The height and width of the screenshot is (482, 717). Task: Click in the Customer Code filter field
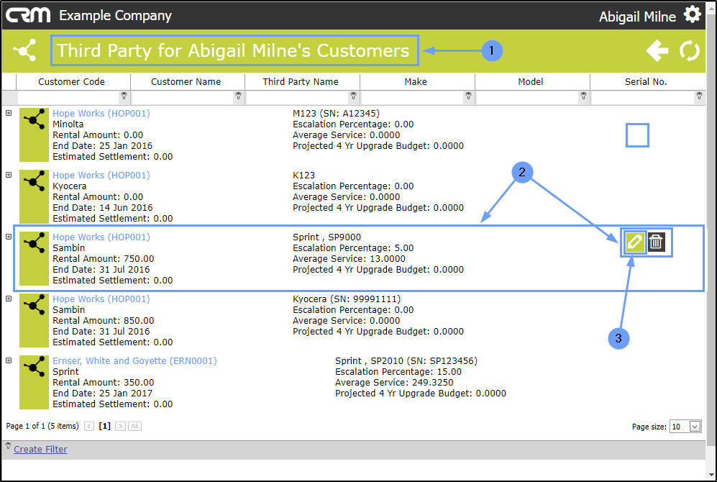tap(68, 96)
